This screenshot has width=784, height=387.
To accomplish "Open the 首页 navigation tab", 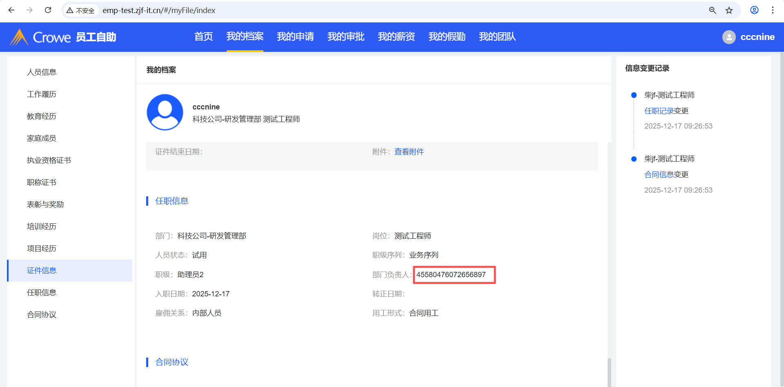I will click(x=204, y=37).
